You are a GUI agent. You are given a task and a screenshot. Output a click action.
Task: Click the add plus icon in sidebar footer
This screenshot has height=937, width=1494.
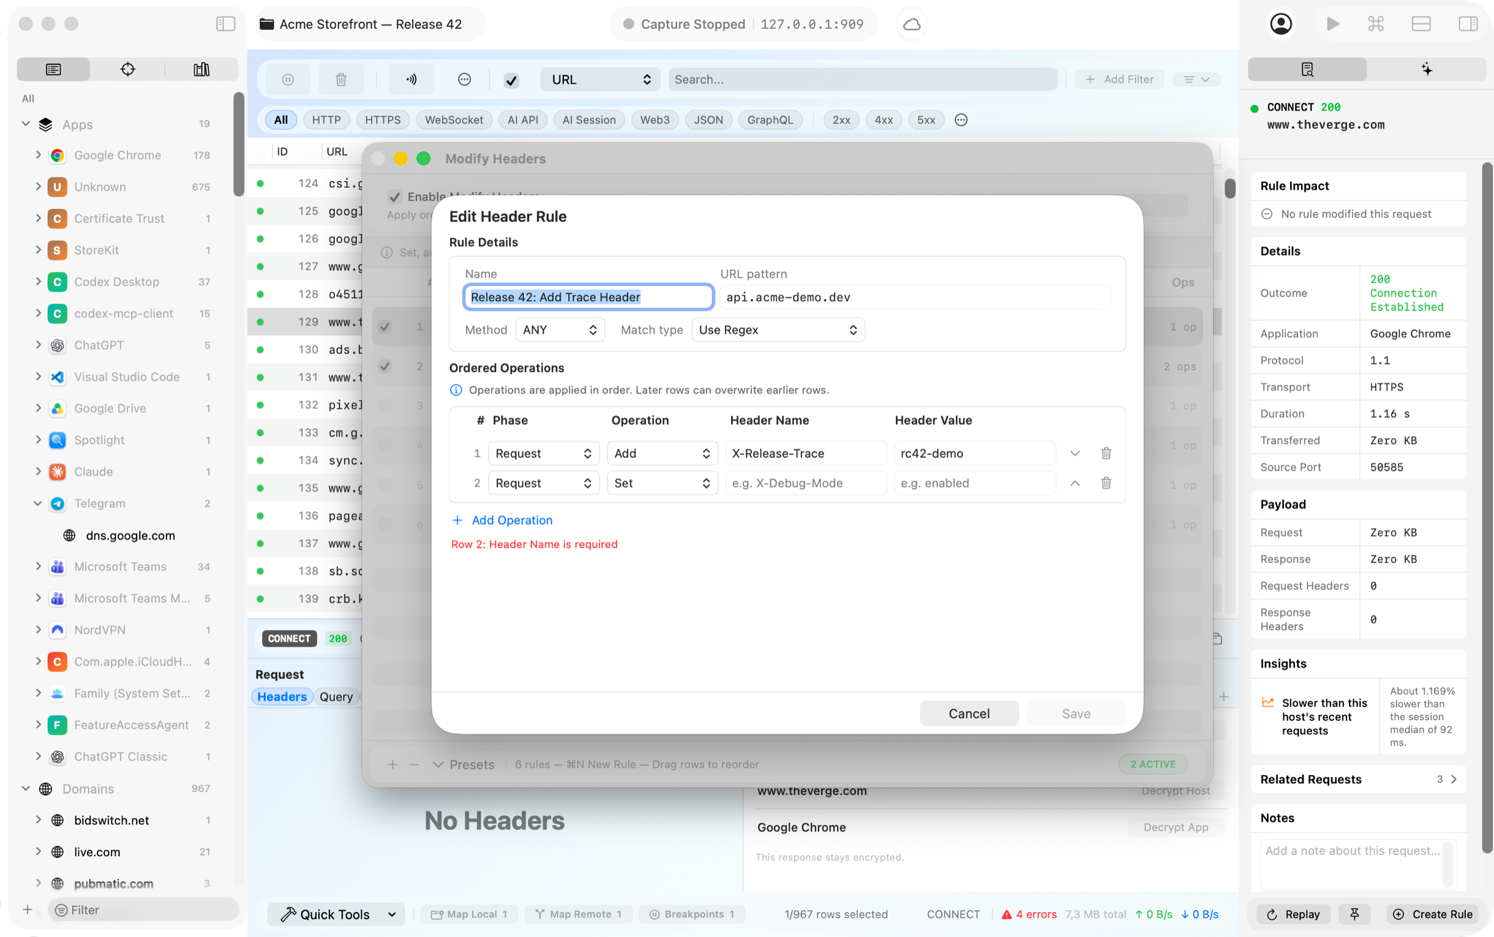tap(28, 909)
